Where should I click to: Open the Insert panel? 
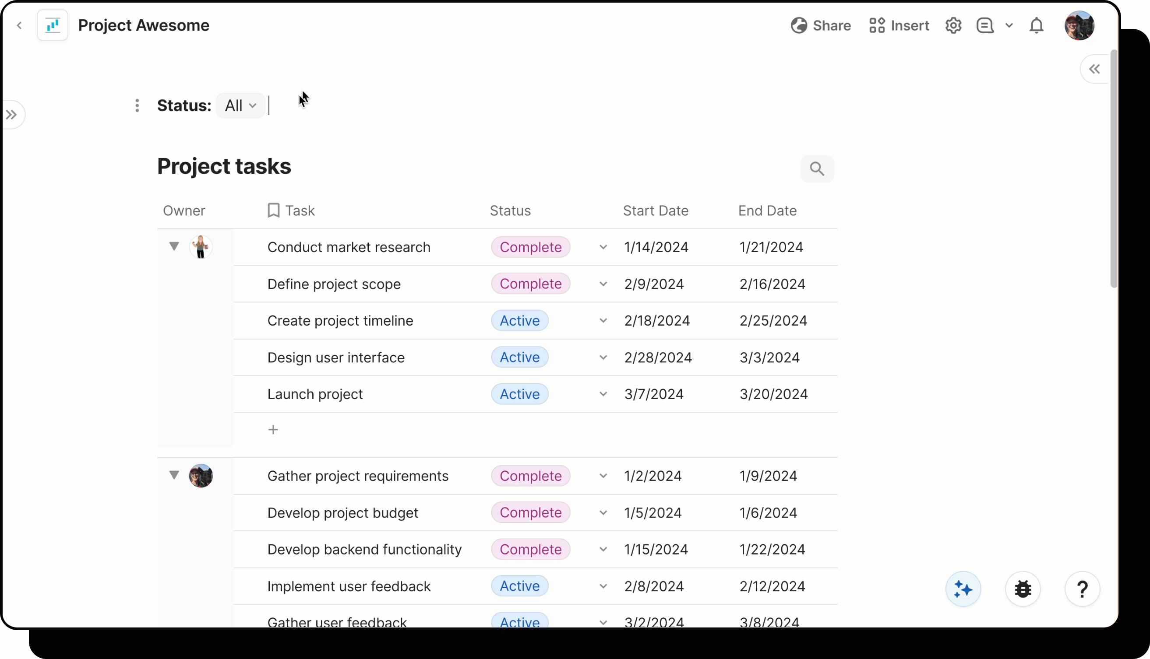click(899, 25)
